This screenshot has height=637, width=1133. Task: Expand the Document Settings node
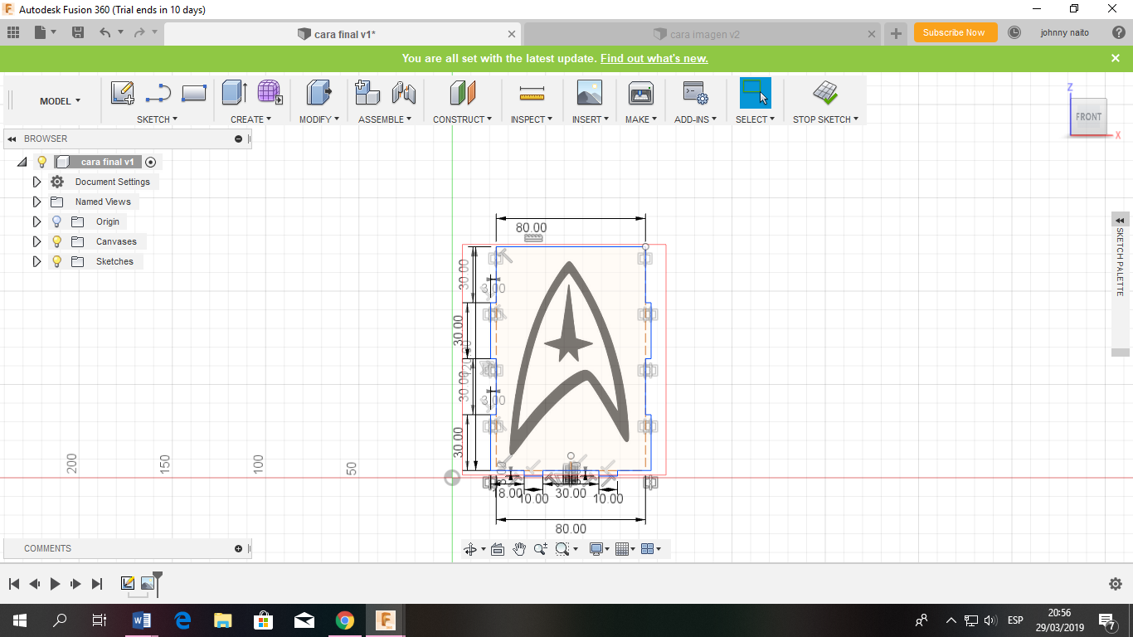pyautogui.click(x=36, y=182)
